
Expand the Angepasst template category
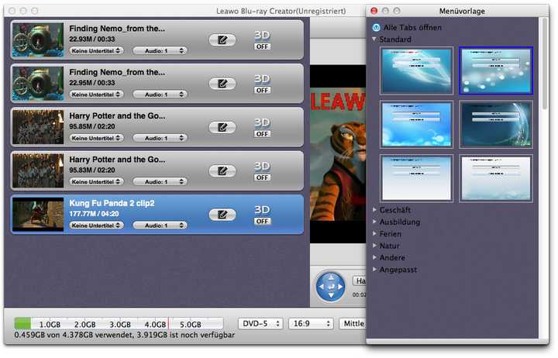pyautogui.click(x=374, y=270)
